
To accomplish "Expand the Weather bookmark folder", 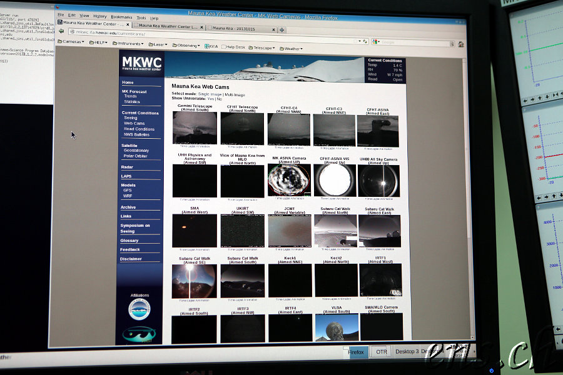I will [x=291, y=49].
